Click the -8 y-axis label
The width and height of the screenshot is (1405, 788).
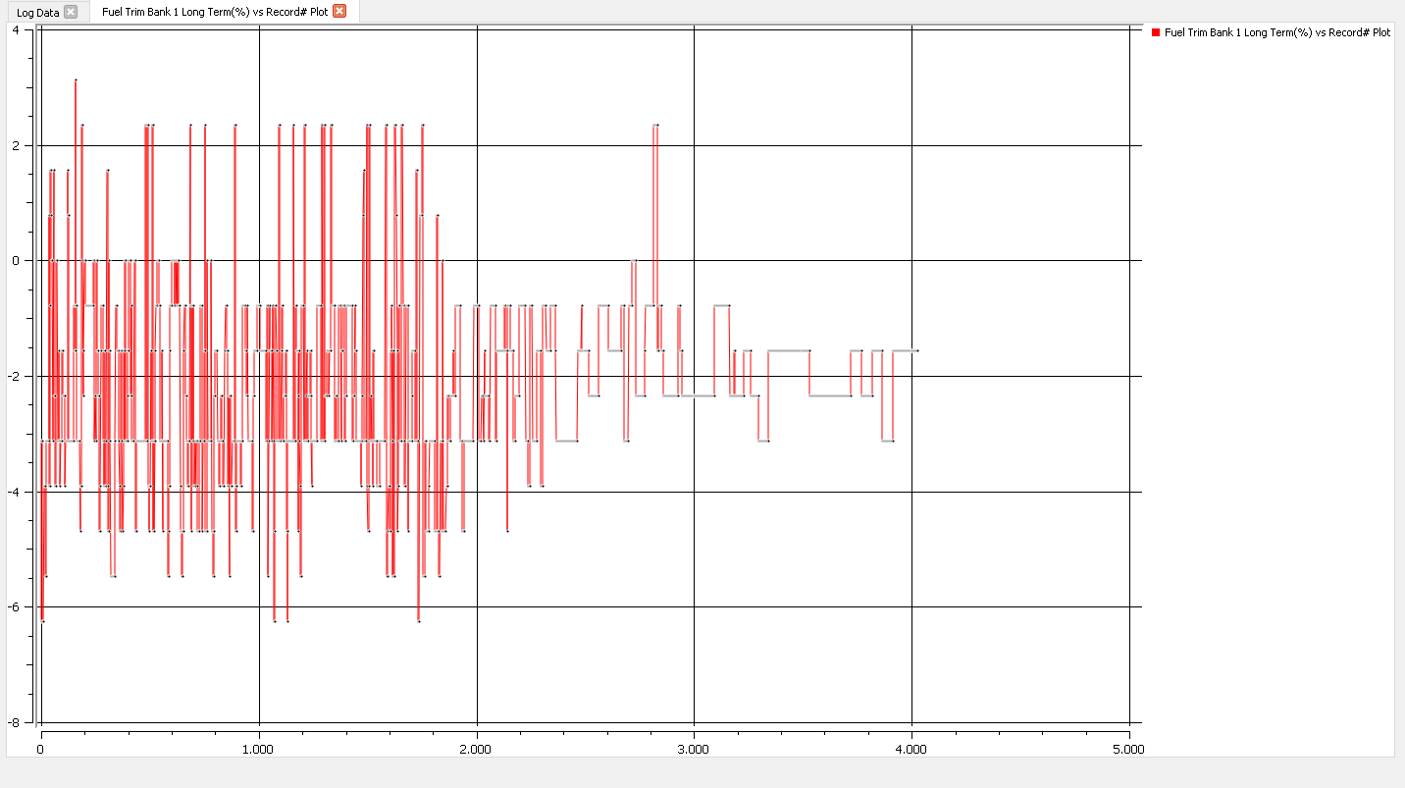[x=15, y=722]
